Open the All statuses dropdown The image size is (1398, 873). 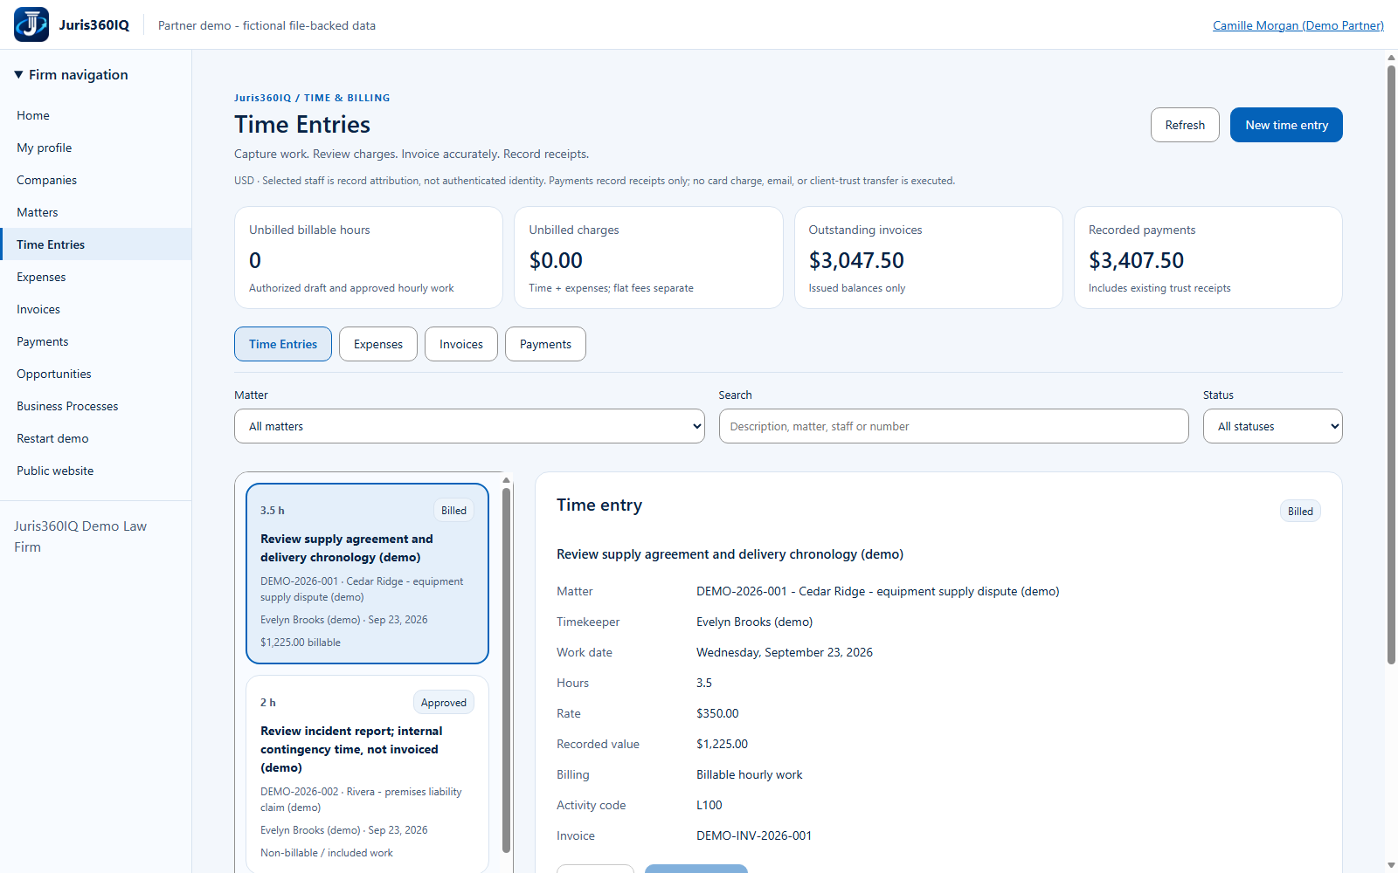click(x=1272, y=426)
